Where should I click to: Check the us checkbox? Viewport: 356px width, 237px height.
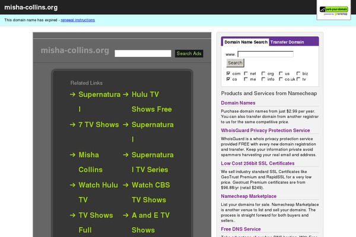pyautogui.click(x=281, y=73)
